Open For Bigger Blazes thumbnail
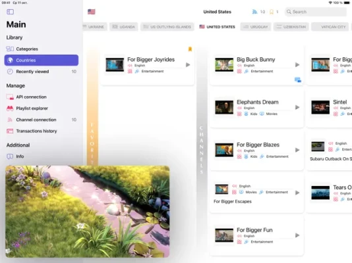Viewport: 352px width, 263px height. click(224, 150)
